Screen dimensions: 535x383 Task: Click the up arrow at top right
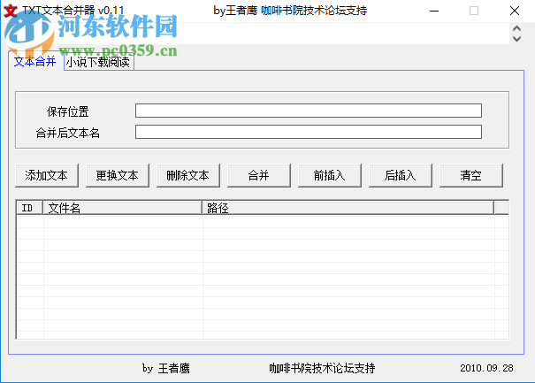[x=517, y=28]
